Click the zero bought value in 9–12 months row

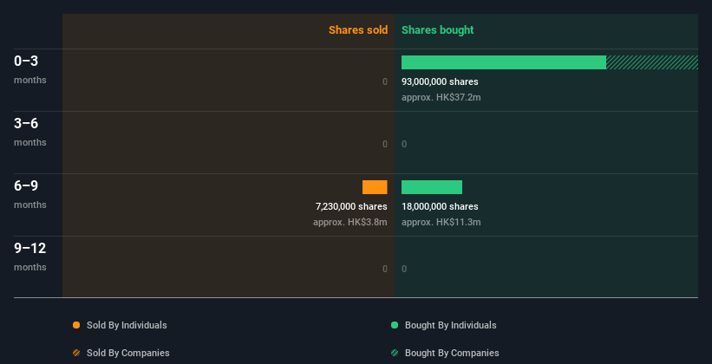[404, 270]
